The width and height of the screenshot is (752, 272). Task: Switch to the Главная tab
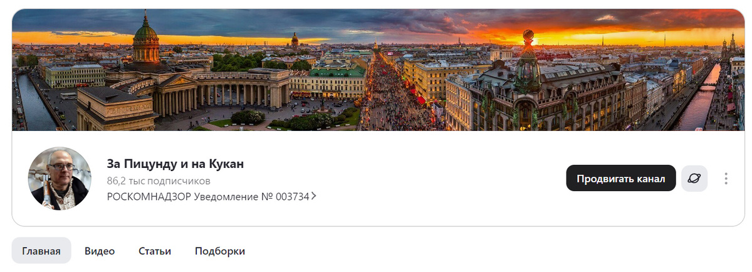pos(41,251)
